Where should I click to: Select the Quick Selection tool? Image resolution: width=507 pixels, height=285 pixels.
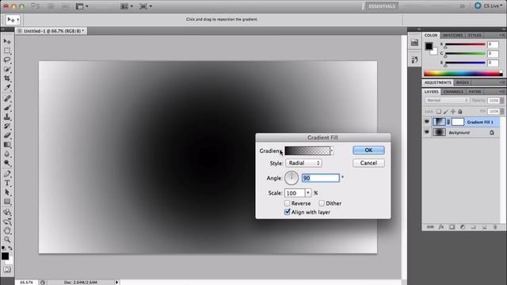(7, 69)
